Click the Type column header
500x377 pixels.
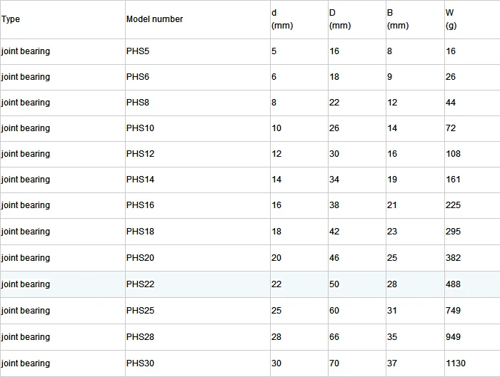click(x=11, y=19)
